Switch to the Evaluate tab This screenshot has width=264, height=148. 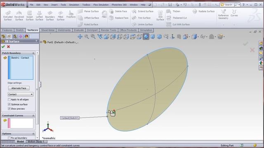(79, 30)
